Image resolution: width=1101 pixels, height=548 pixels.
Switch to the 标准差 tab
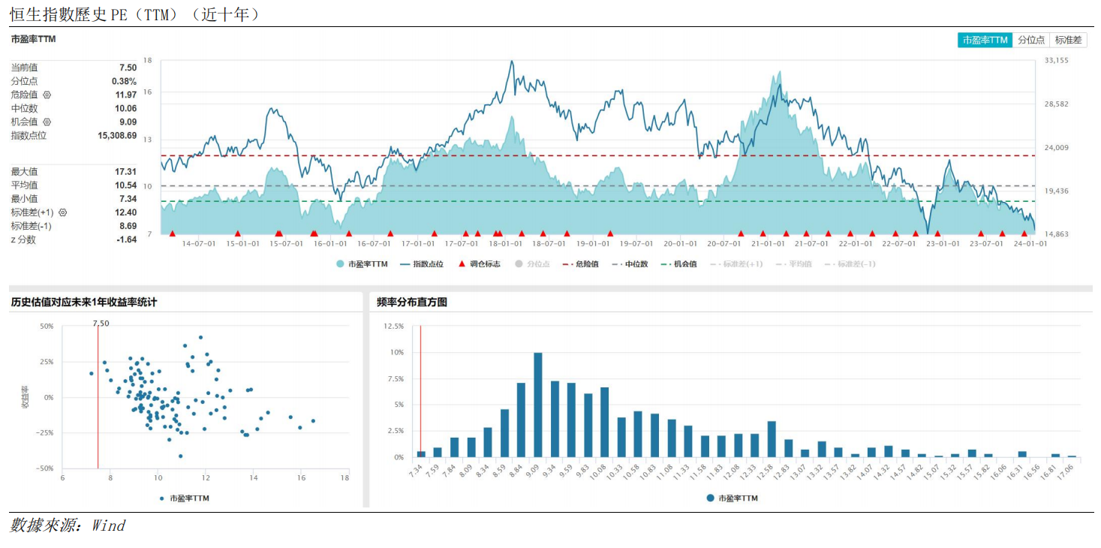[1068, 41]
